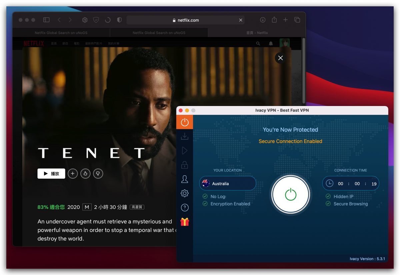Viewport: 400px width, 275px height.
Task: Click the Ivacy gift box icon
Action: [185, 222]
